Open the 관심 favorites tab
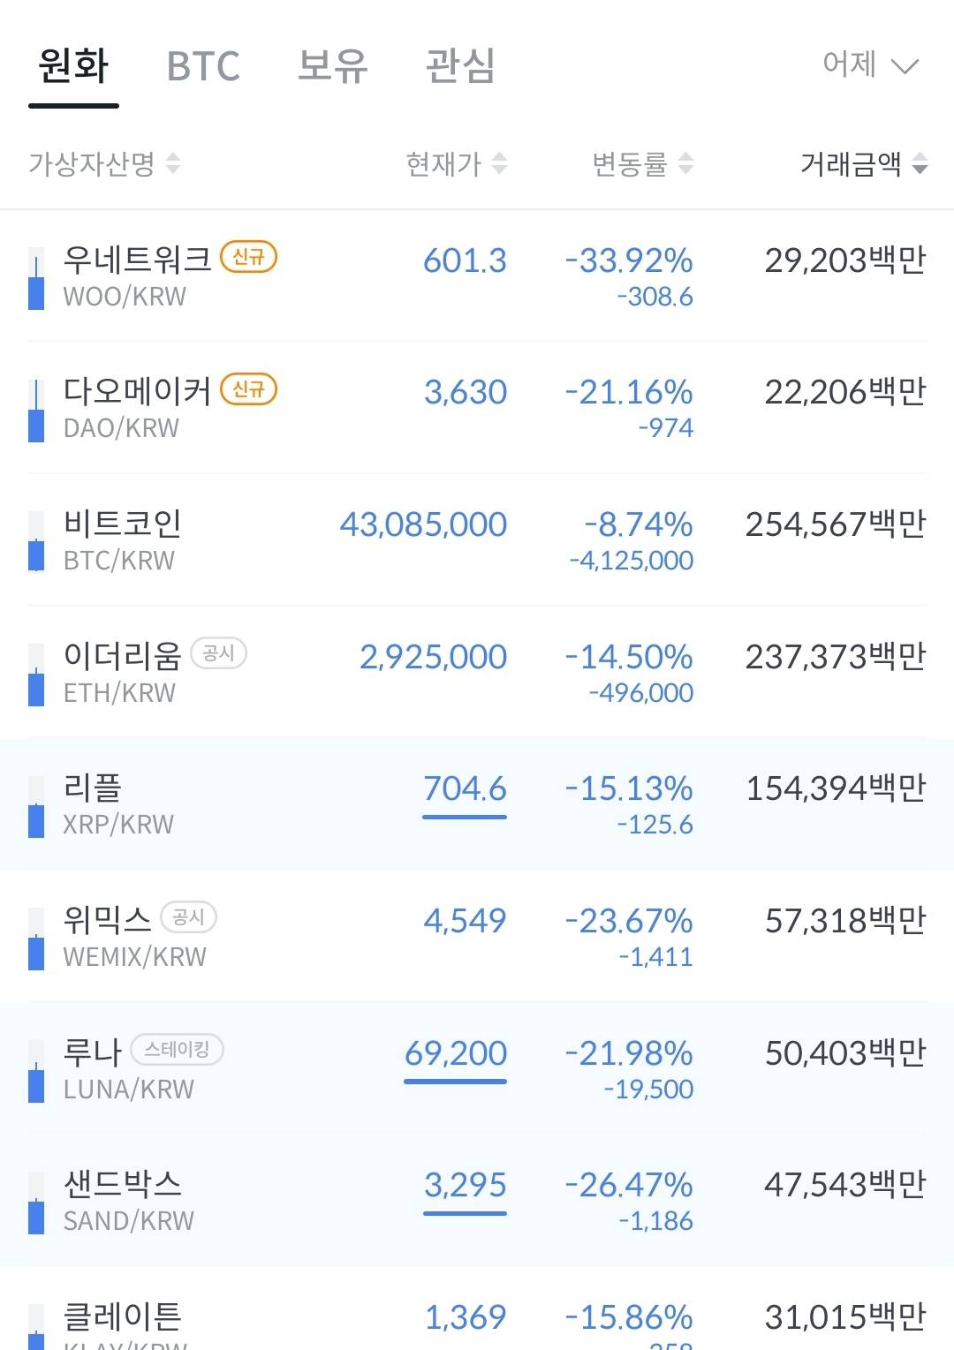954x1350 pixels. (460, 66)
